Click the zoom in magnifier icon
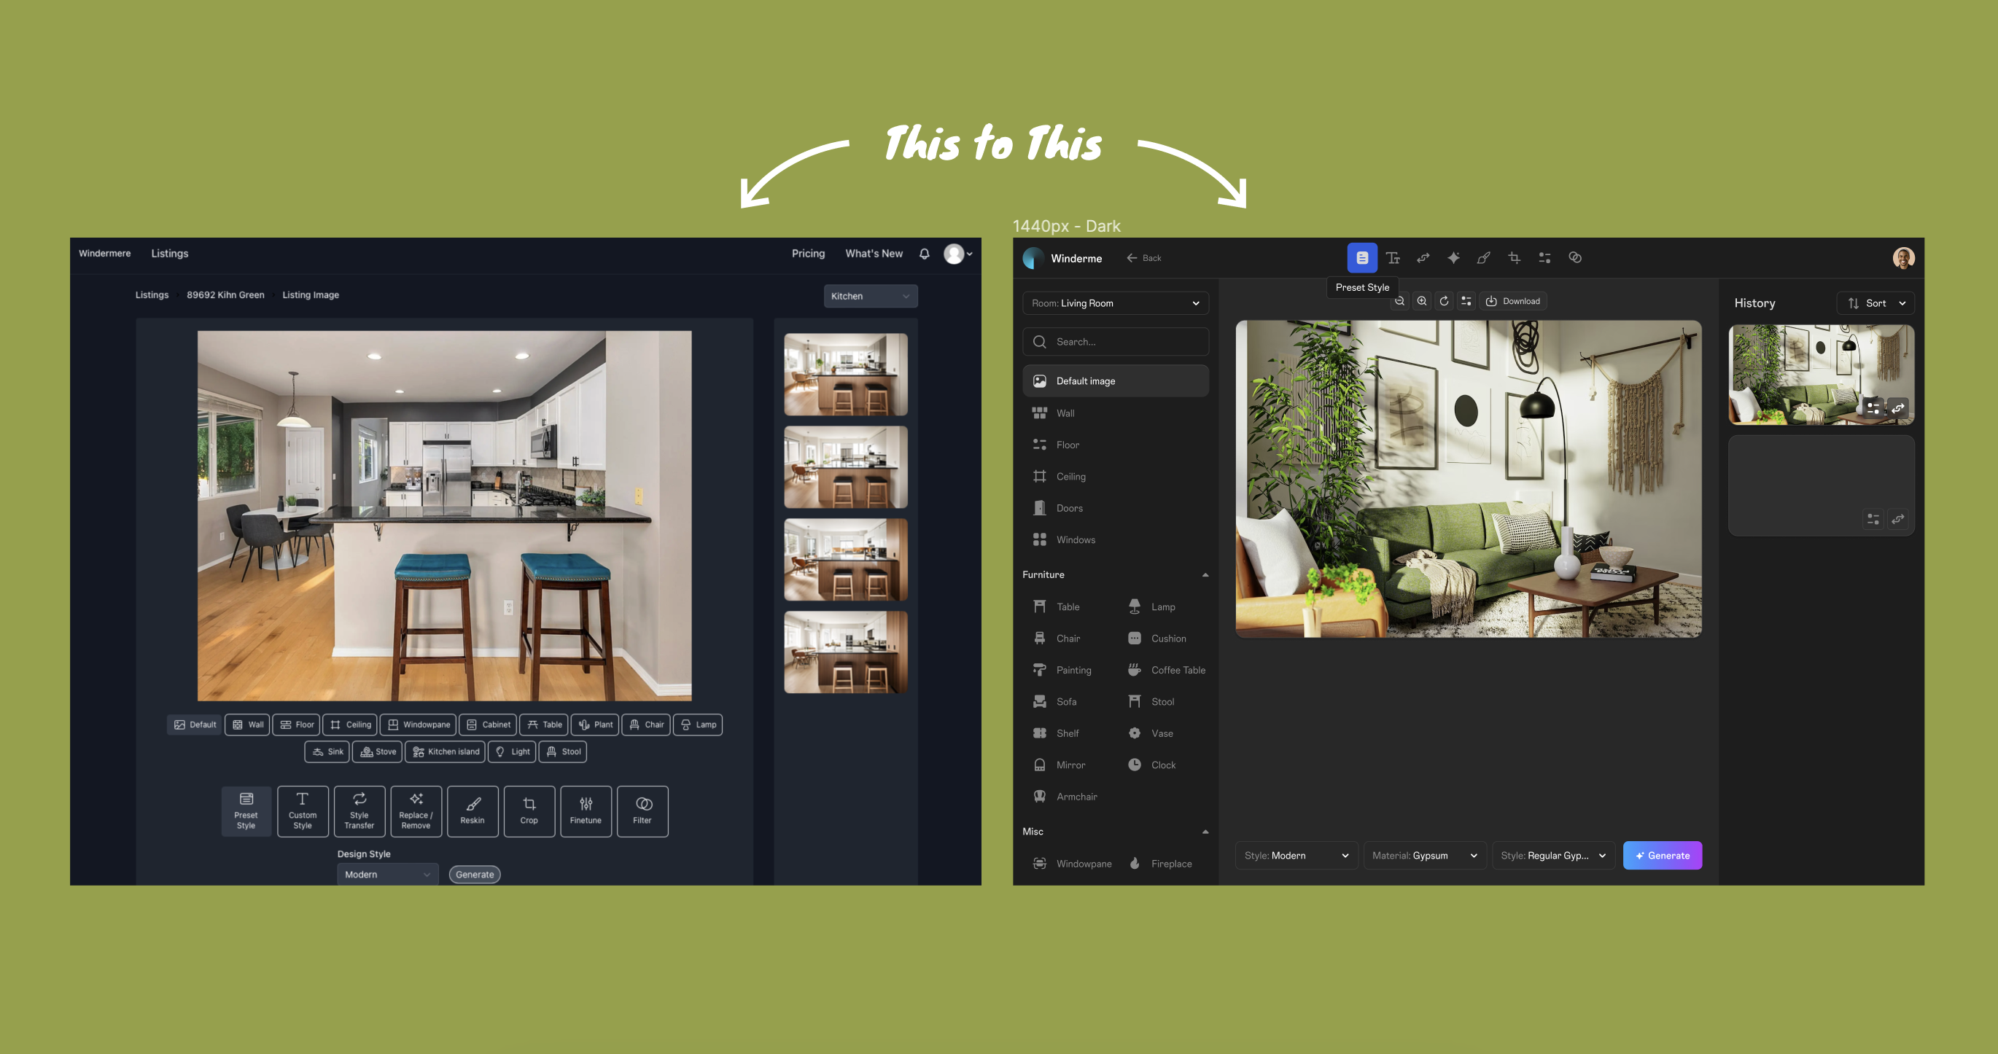This screenshot has width=1998, height=1054. click(1422, 301)
